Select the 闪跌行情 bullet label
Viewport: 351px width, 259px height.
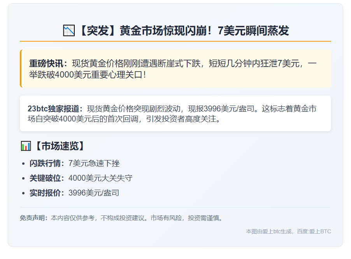pyautogui.click(x=47, y=163)
